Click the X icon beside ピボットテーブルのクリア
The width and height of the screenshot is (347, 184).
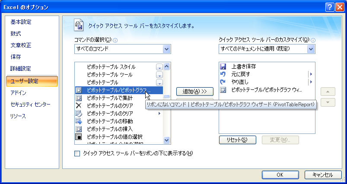79,106
